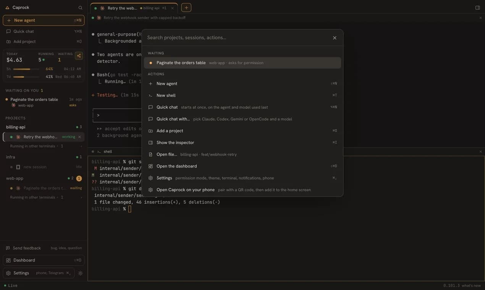Click the 7d usage progress bar

tap(26, 77)
